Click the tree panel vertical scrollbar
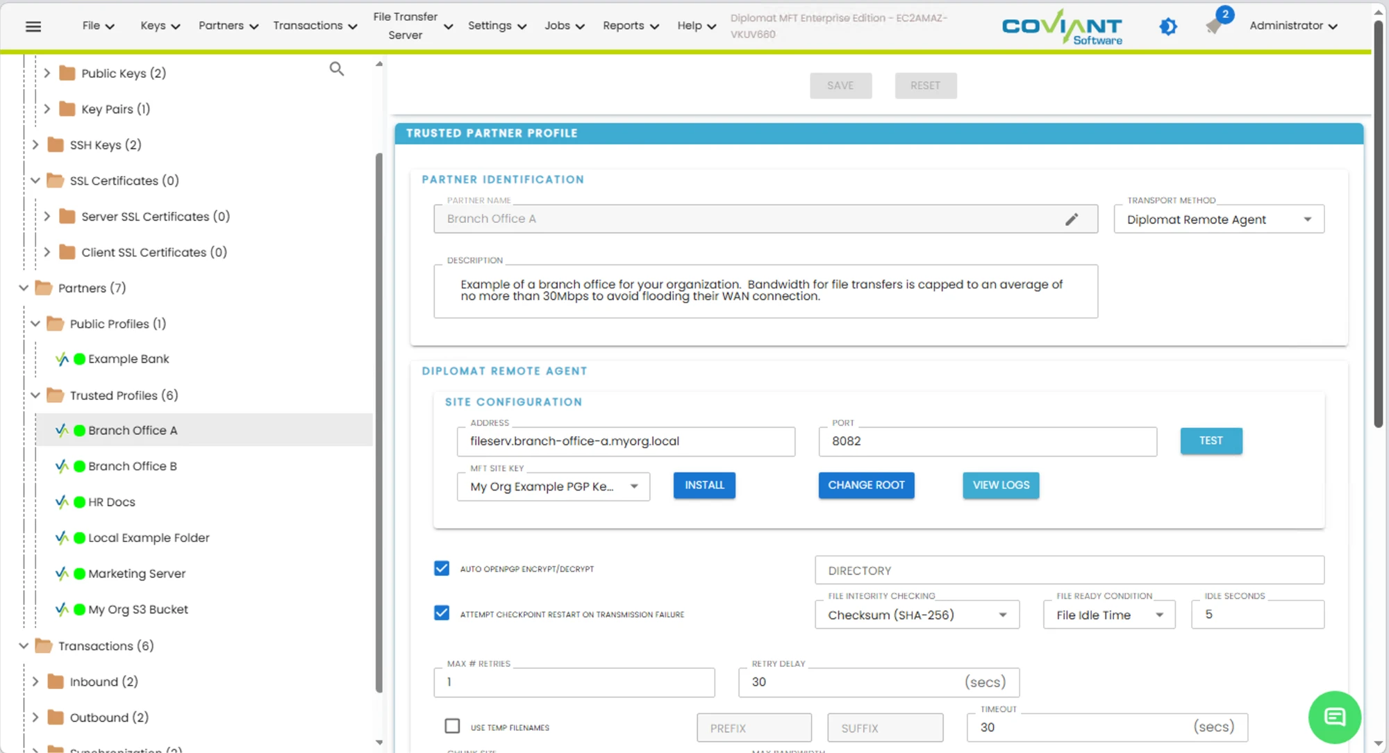 379,422
